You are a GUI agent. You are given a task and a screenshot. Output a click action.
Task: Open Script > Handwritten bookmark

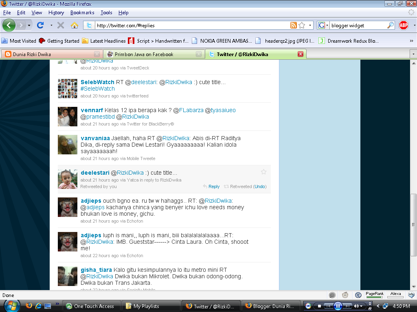pyautogui.click(x=158, y=41)
